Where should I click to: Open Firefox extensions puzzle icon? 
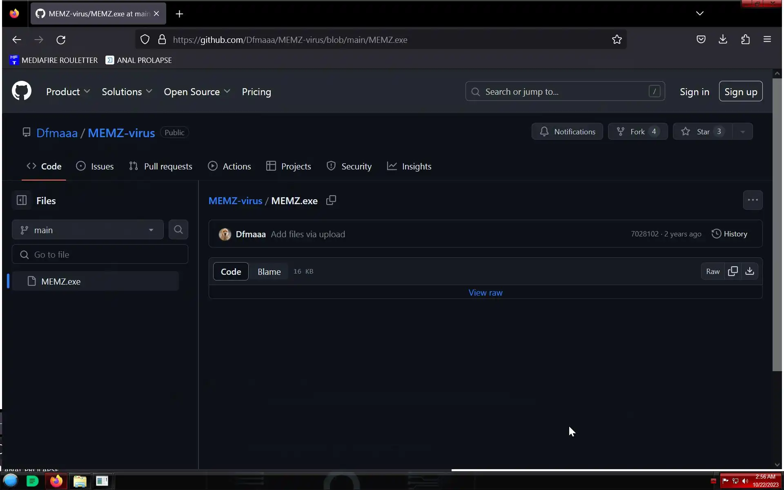(x=745, y=40)
